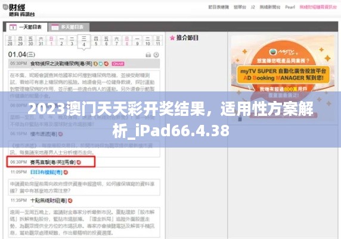Image resolution: width=341 pixels, height=239 pixels.
Task: Click the 推介節目 heading
Action: (x=187, y=38)
